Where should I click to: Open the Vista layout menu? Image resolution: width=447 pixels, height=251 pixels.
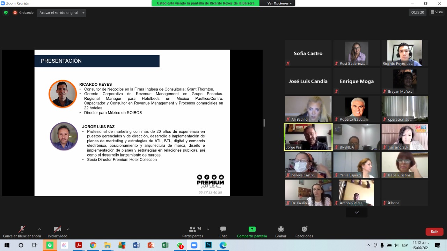437,12
